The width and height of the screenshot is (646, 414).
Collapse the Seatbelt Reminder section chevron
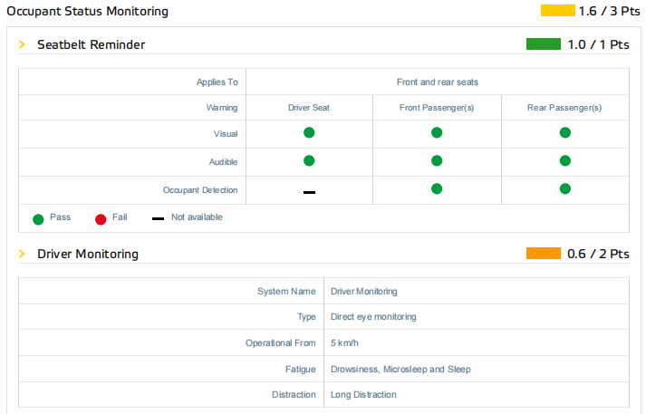coord(22,44)
